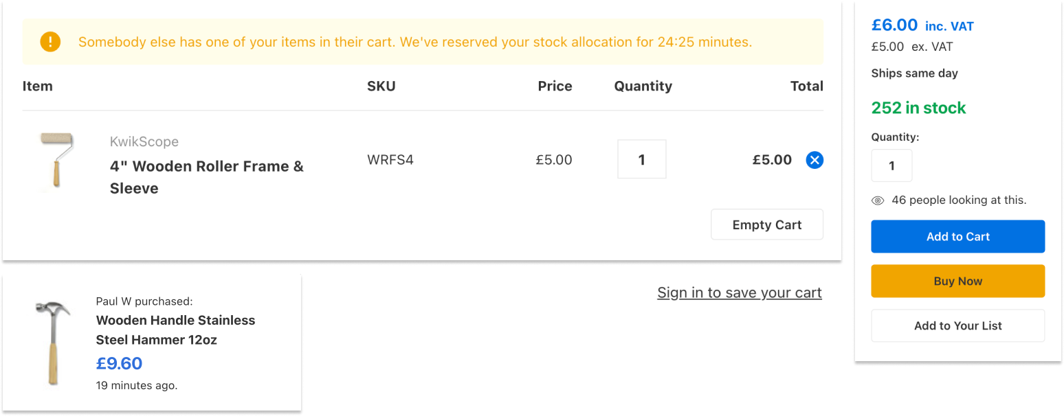Open the roller frame product thumbnail
This screenshot has width=1064, height=416.
[57, 161]
